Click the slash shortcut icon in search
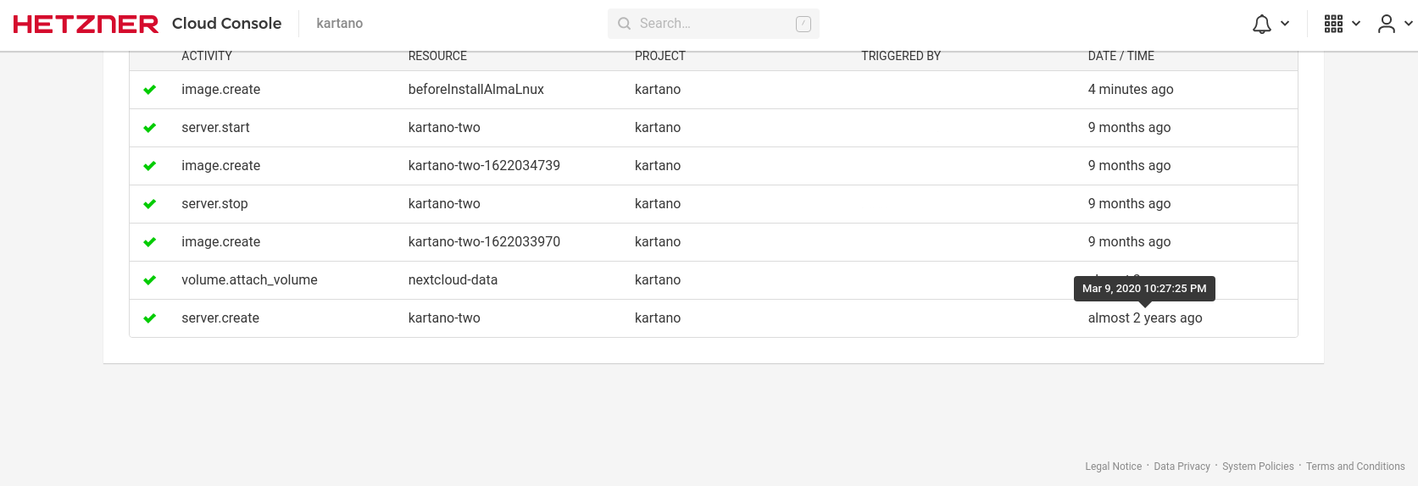The image size is (1418, 486). pos(803,24)
